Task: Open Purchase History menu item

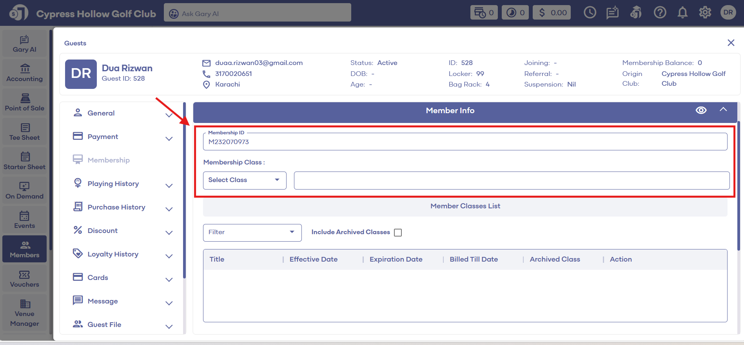Action: click(x=116, y=207)
